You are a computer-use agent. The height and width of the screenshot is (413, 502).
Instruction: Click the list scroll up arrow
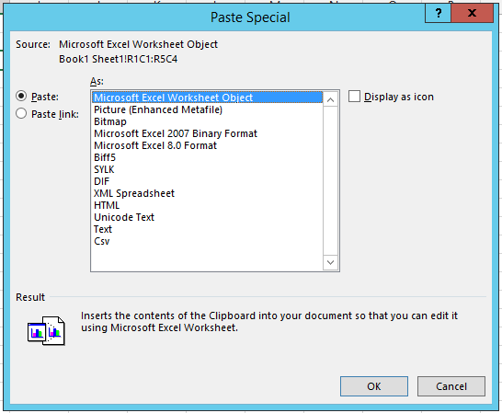pos(330,99)
